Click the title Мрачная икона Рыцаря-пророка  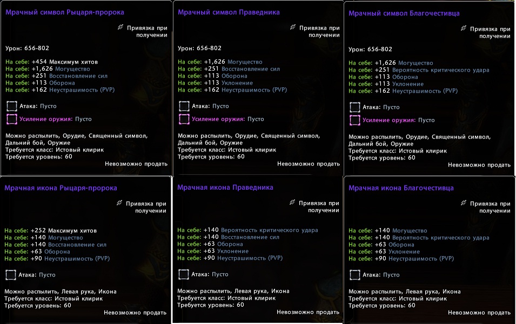pos(61,188)
